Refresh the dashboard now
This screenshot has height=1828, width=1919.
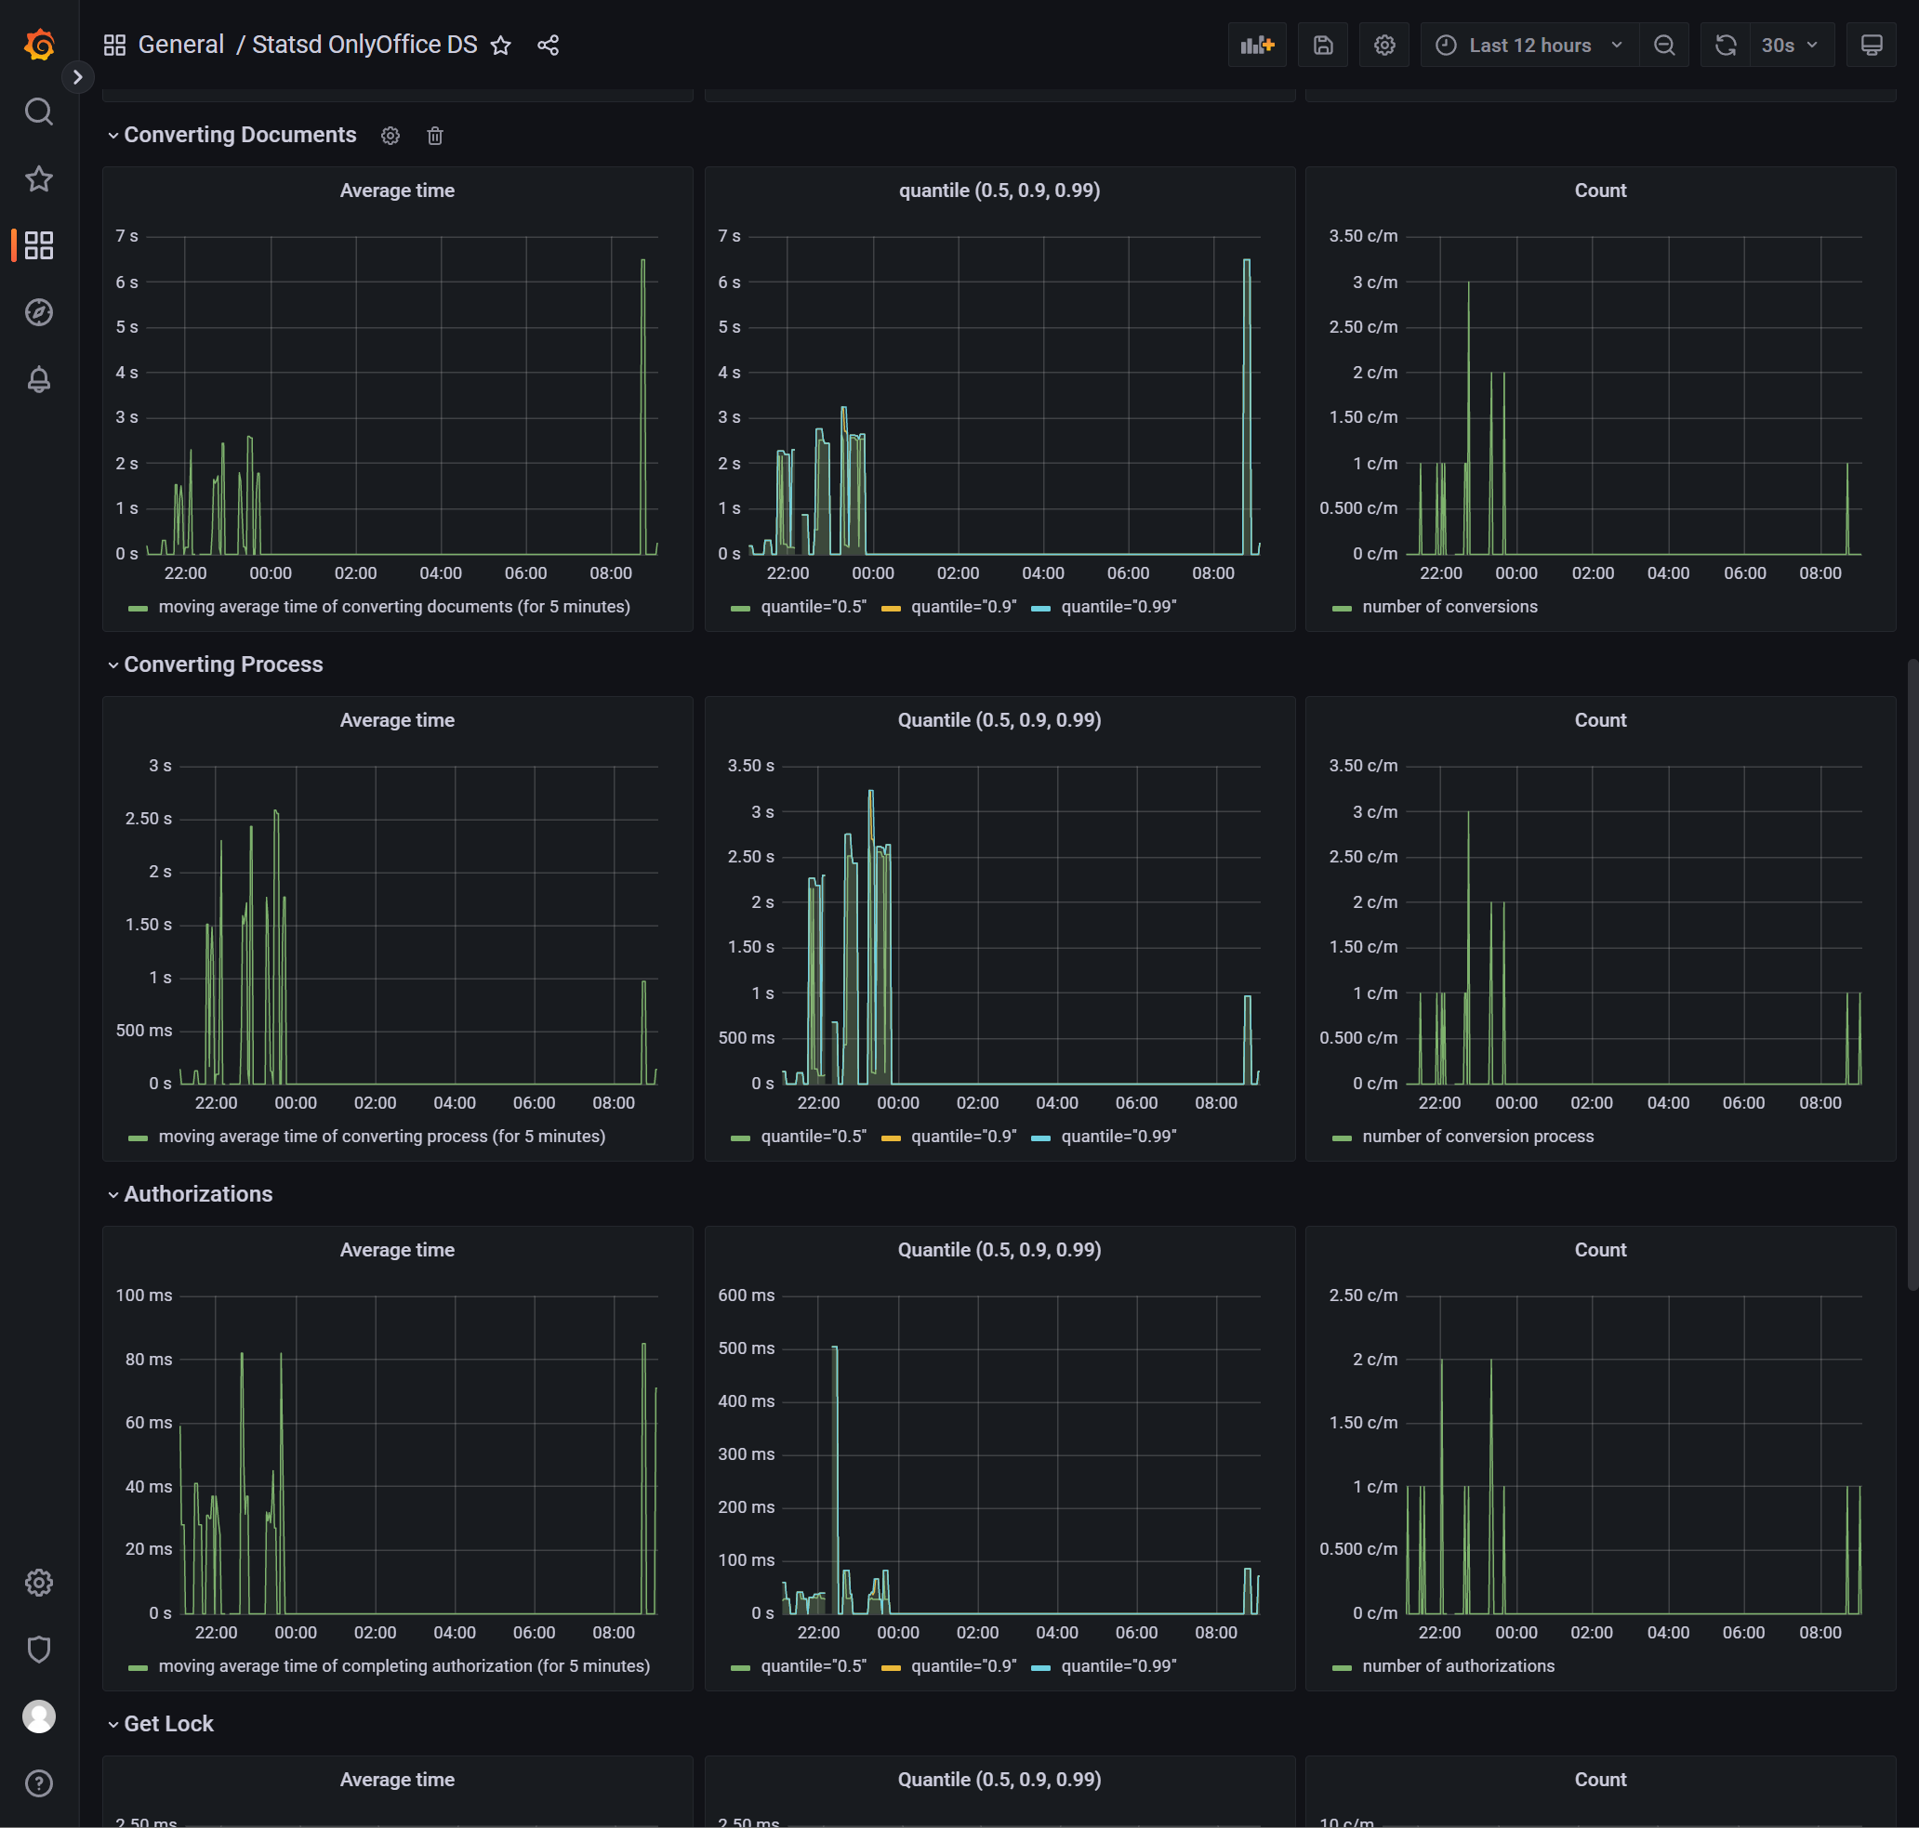(1725, 45)
